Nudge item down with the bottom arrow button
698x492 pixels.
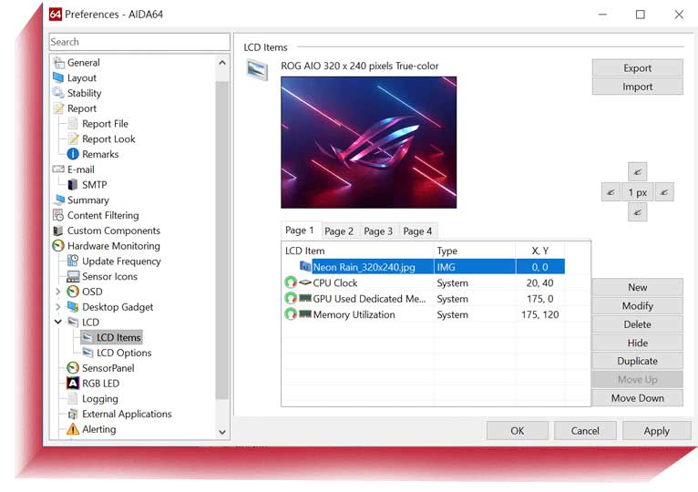click(638, 212)
